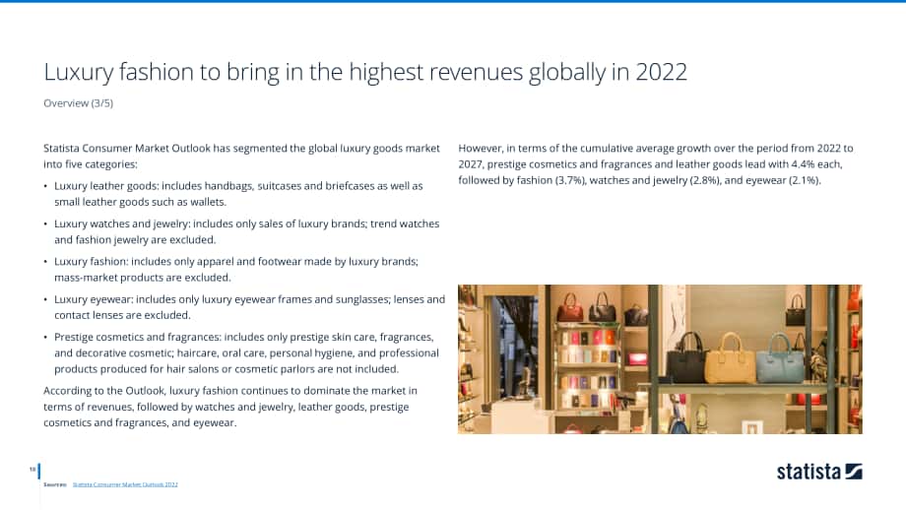Click the luxury handbags store photo

tap(660, 358)
